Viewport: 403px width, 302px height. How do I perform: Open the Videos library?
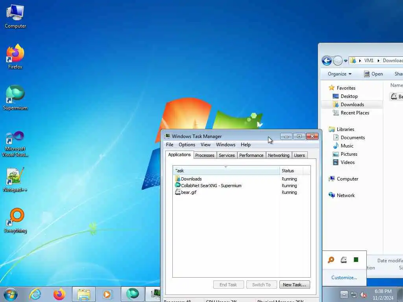click(348, 162)
